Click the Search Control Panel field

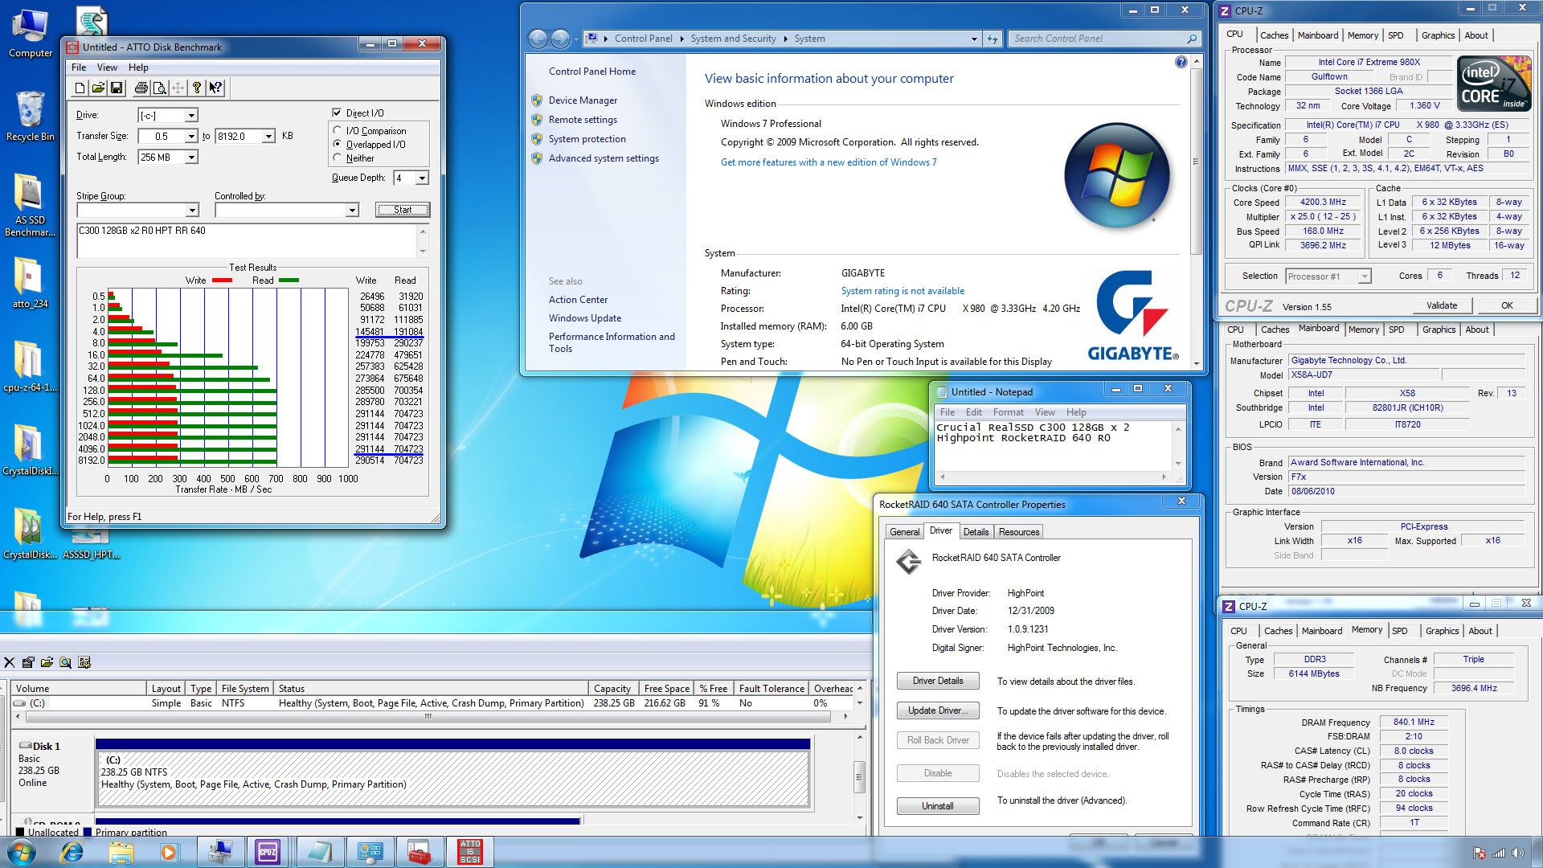click(x=1099, y=39)
